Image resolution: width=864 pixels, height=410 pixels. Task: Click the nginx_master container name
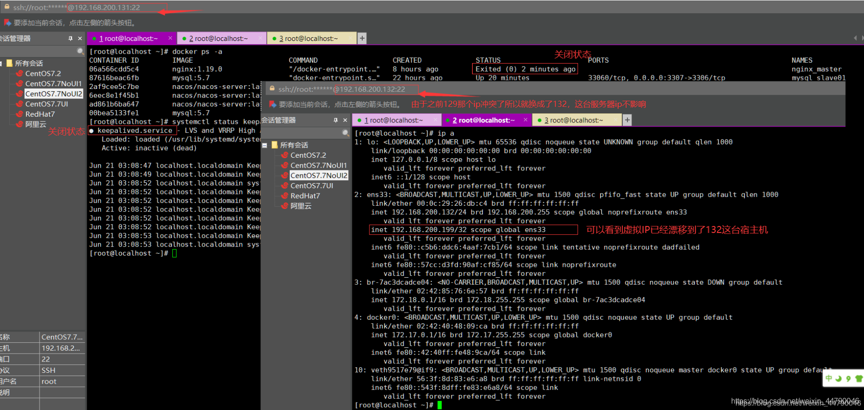click(x=816, y=69)
